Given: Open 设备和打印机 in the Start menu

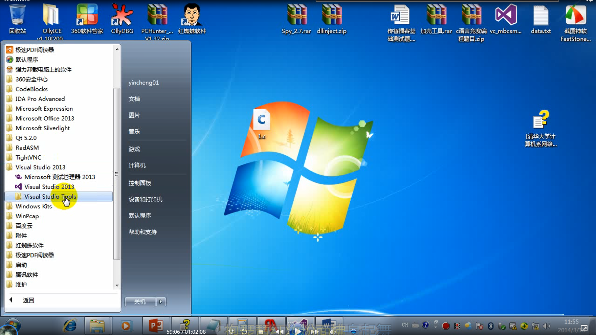Looking at the screenshot, I should pyautogui.click(x=146, y=199).
